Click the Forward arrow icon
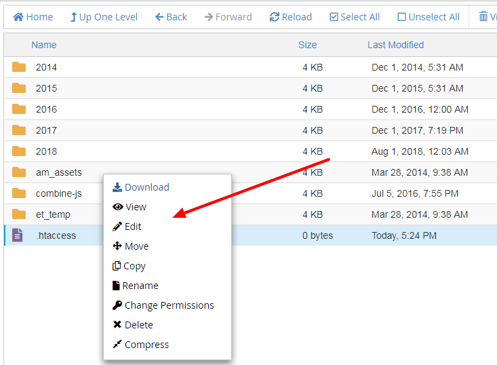 click(209, 17)
